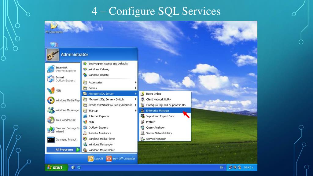
Task: Expand the Microsoft SQL Server submenu arrow
Action: click(x=136, y=94)
